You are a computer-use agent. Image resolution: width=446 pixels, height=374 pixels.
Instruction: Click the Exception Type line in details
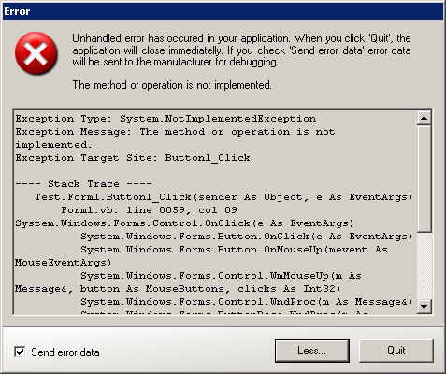[x=165, y=119]
